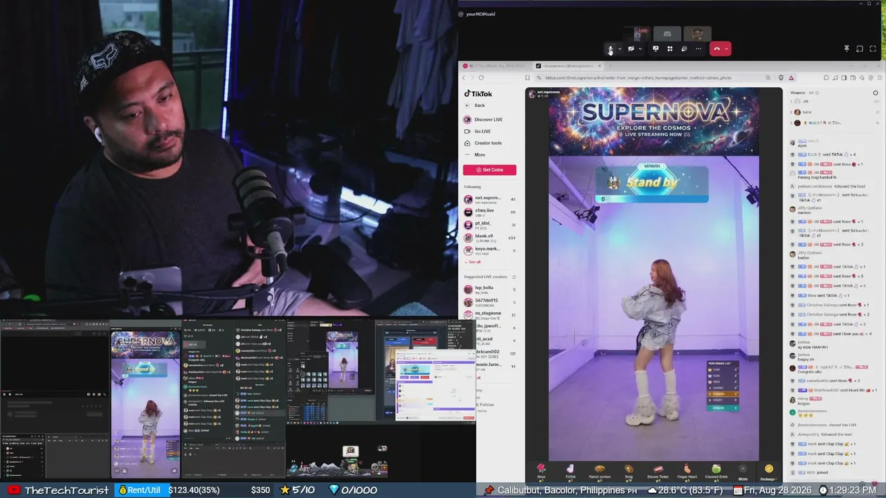Open suggested creator 5677dn015
The width and height of the screenshot is (886, 498).
coord(489,302)
